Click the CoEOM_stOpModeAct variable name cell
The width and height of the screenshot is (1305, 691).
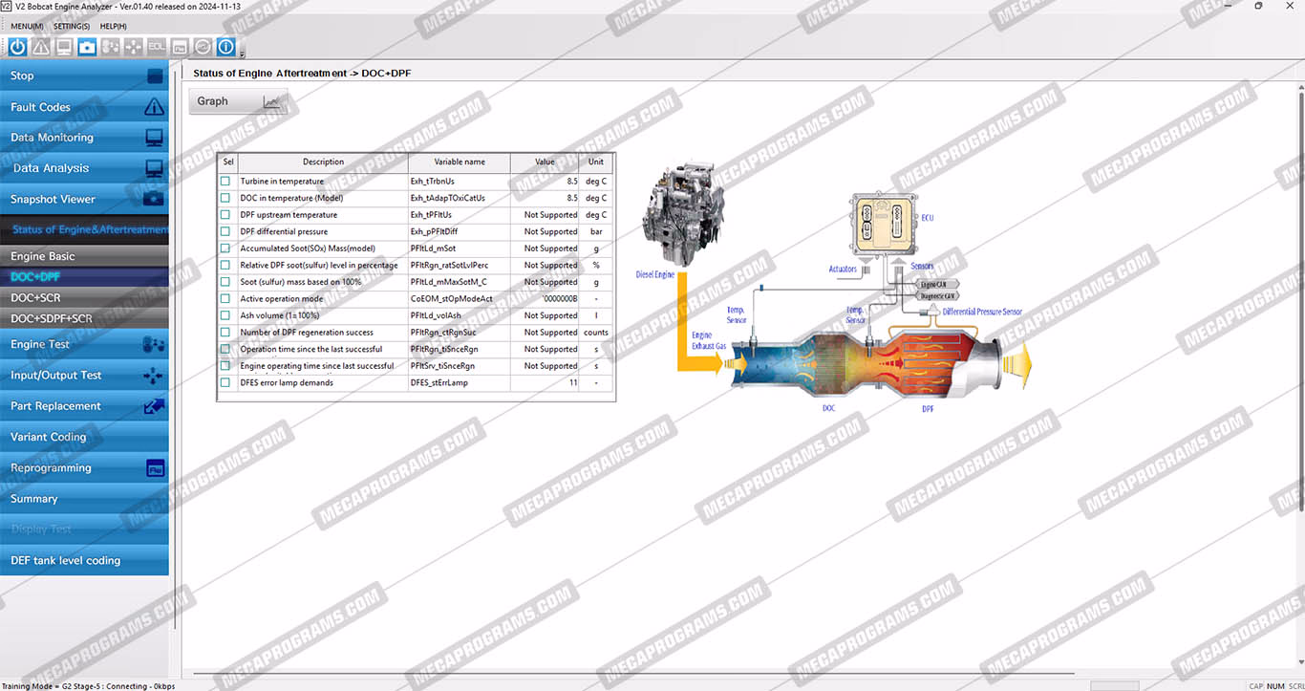point(460,298)
